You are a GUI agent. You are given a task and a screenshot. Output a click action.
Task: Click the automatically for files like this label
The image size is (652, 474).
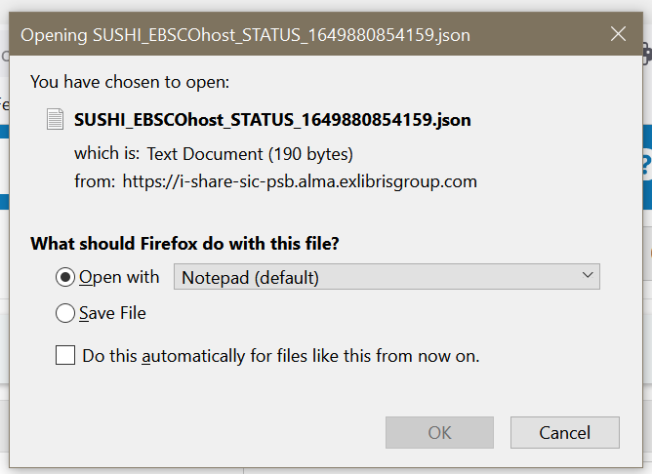(x=281, y=356)
